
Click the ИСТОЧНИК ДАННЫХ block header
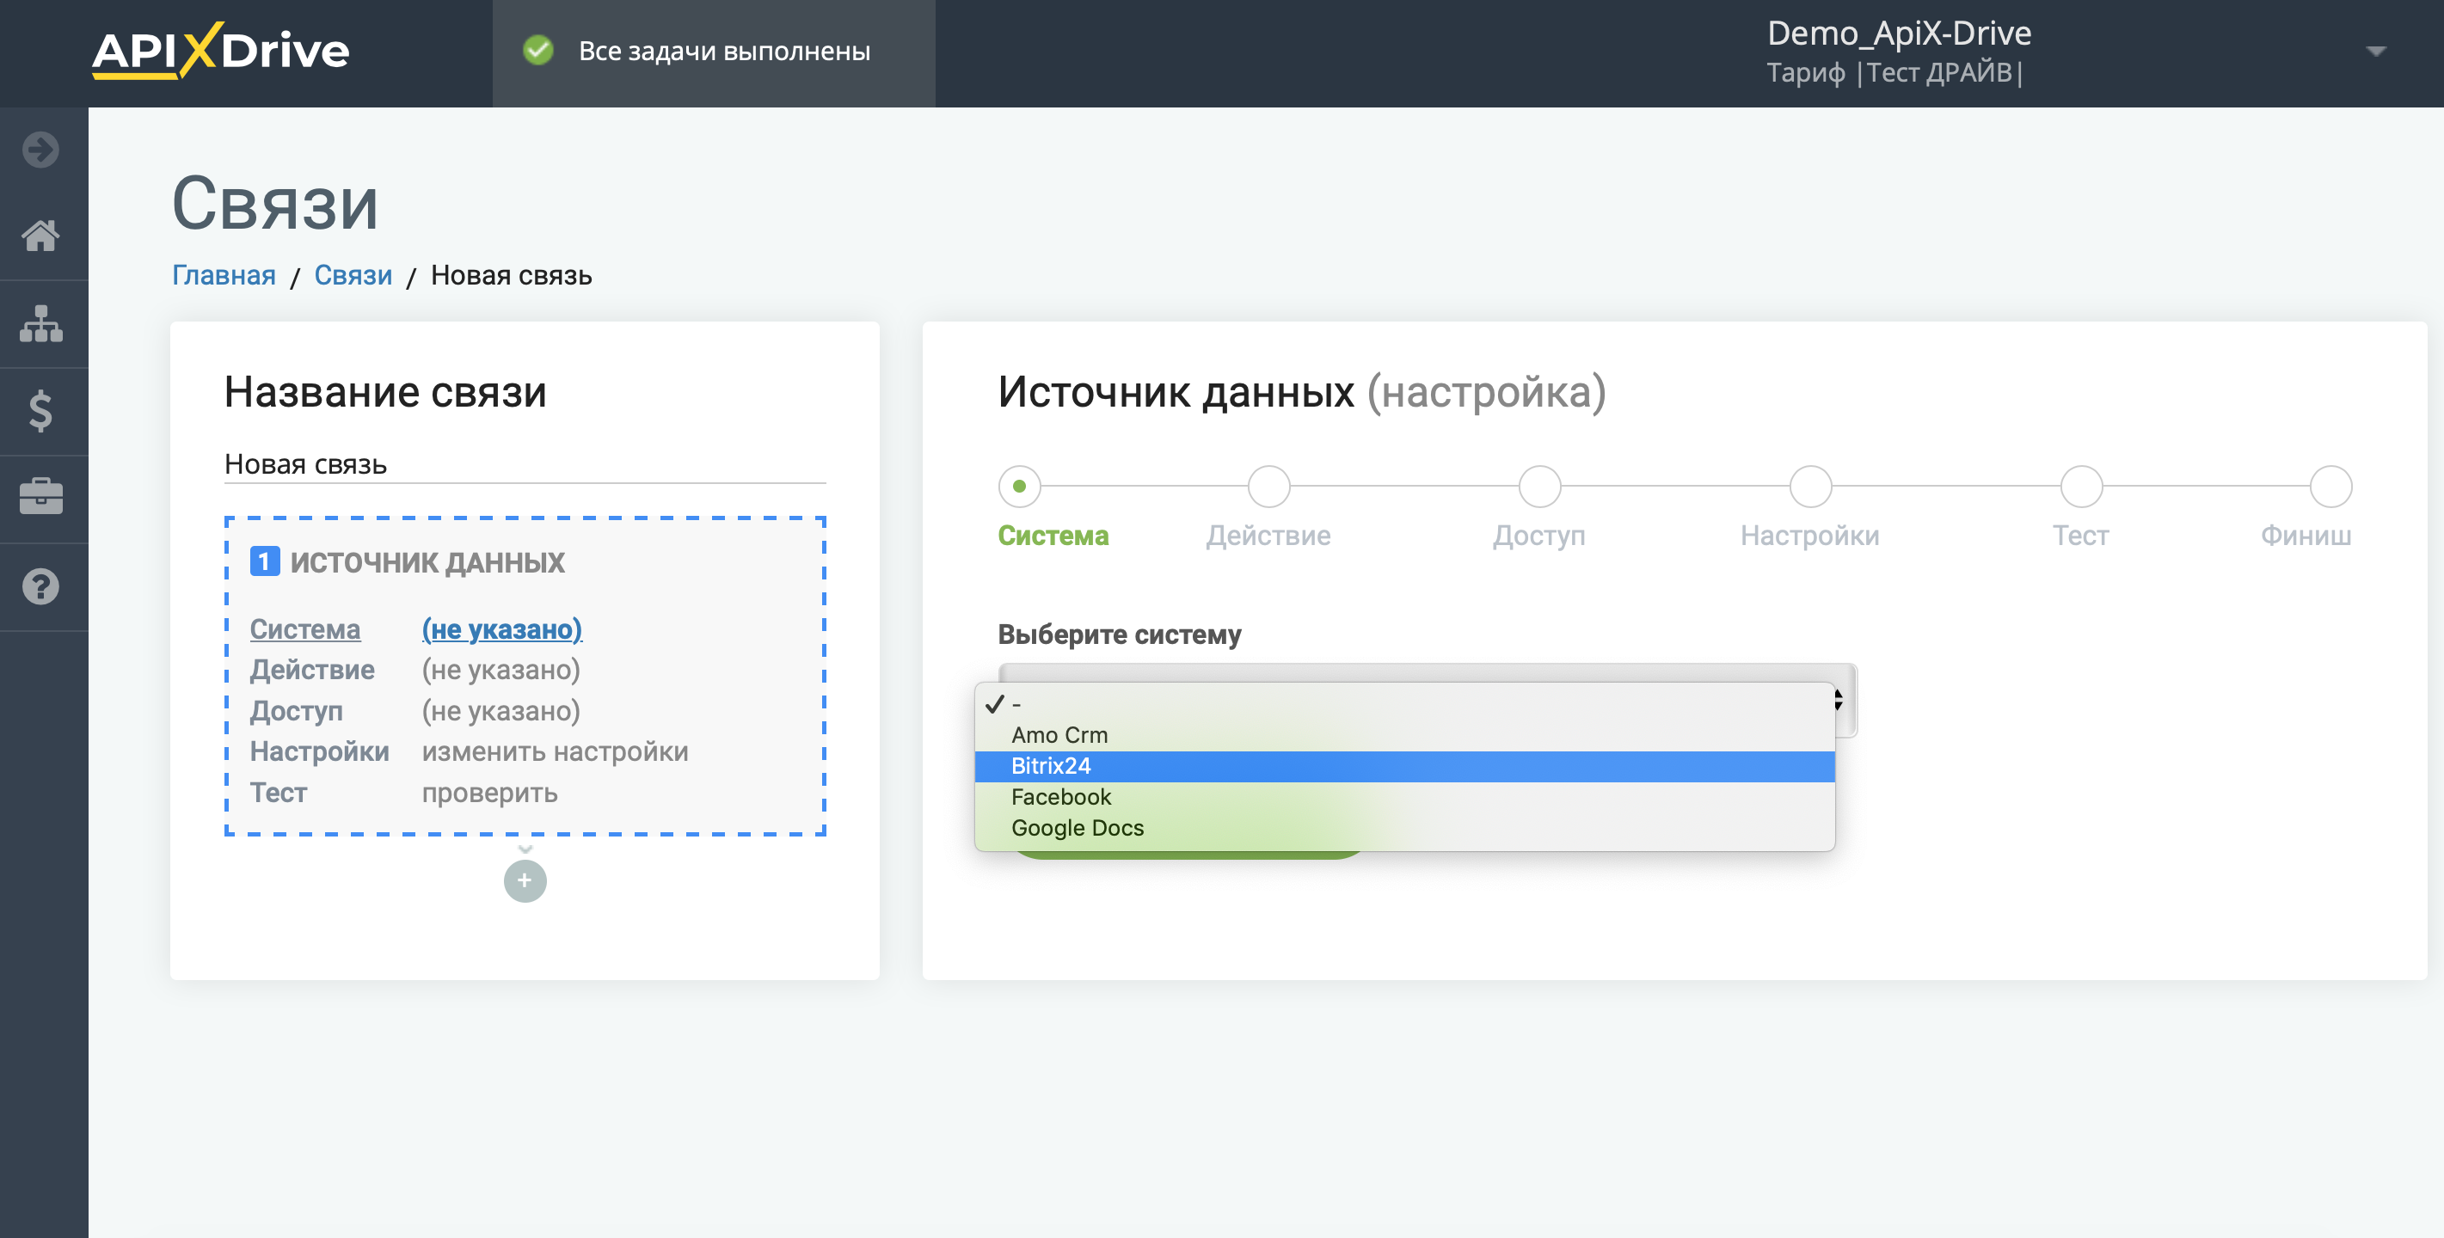coord(427,562)
